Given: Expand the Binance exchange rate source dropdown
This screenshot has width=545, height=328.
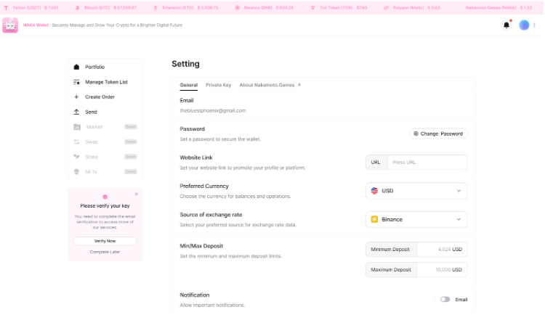Looking at the screenshot, I should click(x=416, y=219).
